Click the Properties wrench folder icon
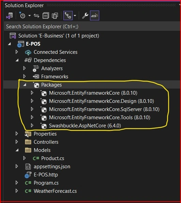The width and height of the screenshot is (181, 203). [x=28, y=134]
